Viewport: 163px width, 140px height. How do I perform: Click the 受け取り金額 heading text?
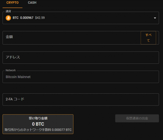tap(38, 118)
